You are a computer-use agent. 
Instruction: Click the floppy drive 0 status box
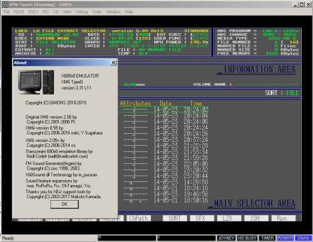pyautogui.click(x=127, y=238)
